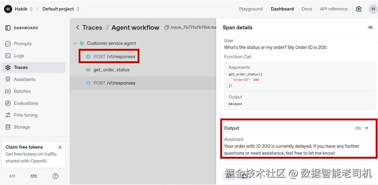Collapse the Span details panel
Viewport: 378px width, 185px height.
[x=370, y=28]
